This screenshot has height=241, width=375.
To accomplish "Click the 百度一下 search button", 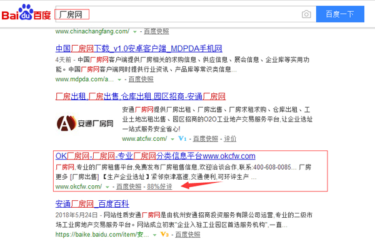I will point(340,14).
